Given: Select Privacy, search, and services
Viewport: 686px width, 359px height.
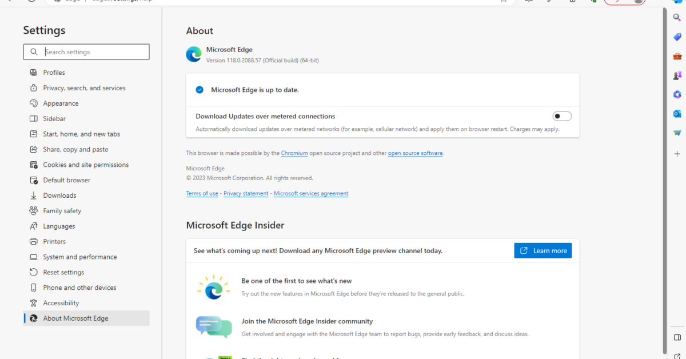Looking at the screenshot, I should 83,87.
